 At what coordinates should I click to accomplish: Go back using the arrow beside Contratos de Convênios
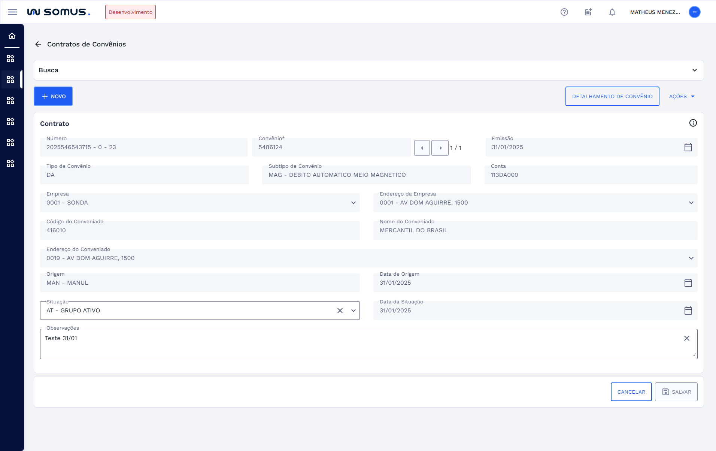(38, 44)
